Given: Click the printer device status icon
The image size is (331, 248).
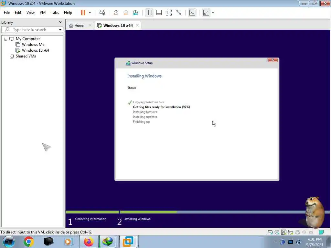Looking at the screenshot, I should [297, 232].
